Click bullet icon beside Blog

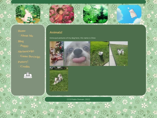tap(17, 41)
